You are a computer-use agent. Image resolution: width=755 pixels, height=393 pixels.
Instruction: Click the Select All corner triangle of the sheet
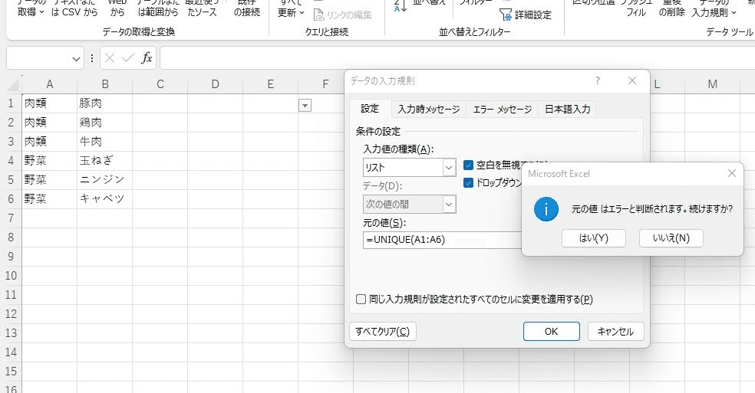(x=14, y=85)
